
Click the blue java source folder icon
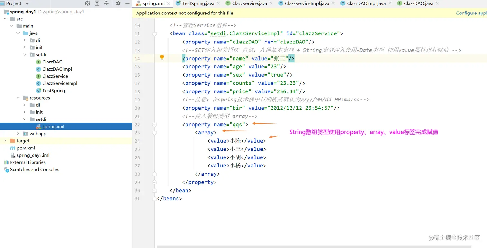coord(26,33)
